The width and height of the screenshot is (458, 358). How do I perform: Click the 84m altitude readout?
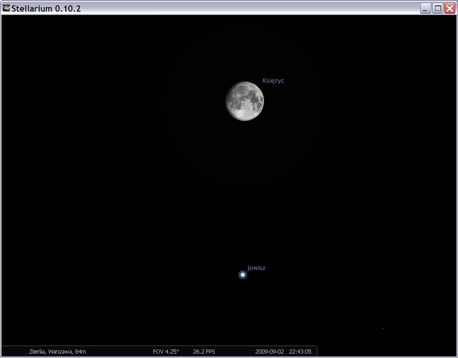(80, 351)
